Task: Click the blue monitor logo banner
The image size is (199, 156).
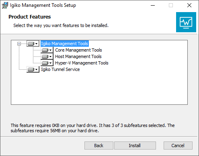Action: tap(186, 22)
